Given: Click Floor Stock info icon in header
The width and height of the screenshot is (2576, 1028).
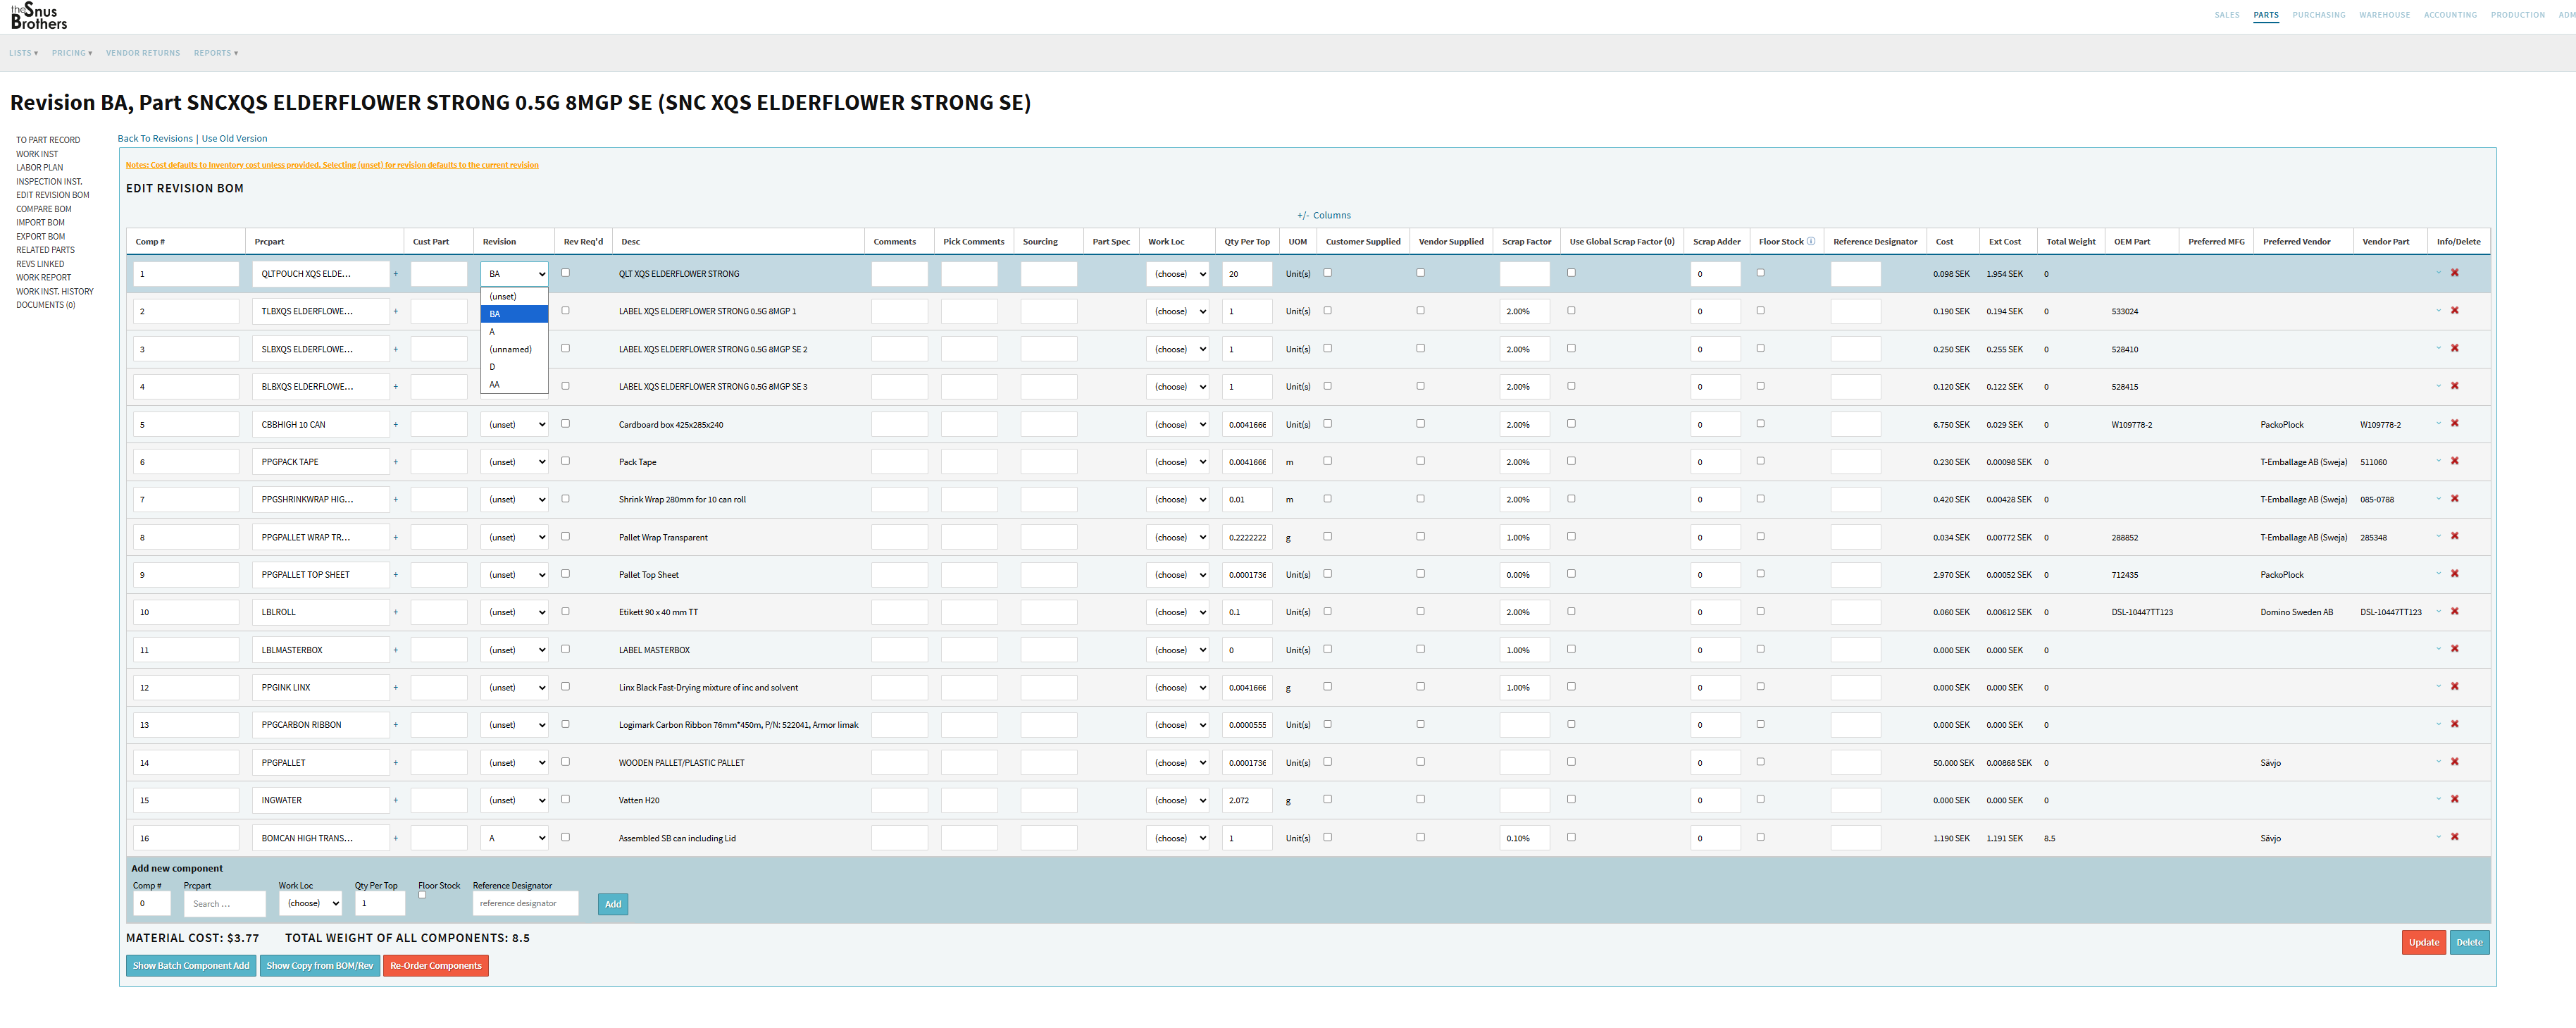Looking at the screenshot, I should [1811, 241].
